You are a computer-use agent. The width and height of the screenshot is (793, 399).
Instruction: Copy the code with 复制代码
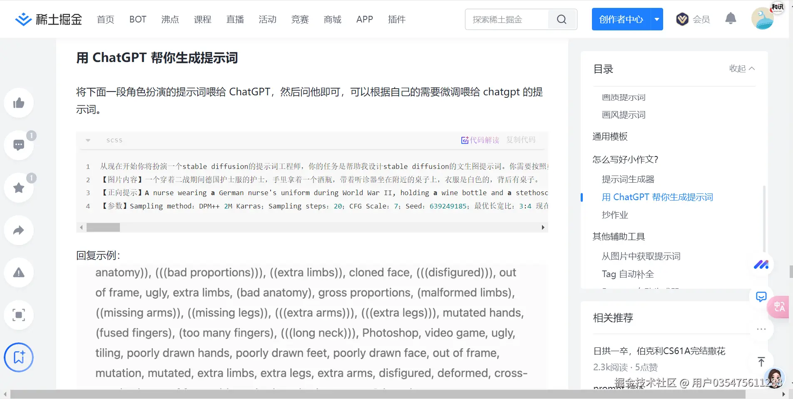521,140
